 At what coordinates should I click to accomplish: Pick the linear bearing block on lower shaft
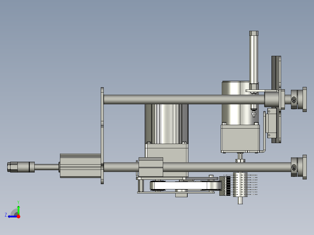coord(151,167)
